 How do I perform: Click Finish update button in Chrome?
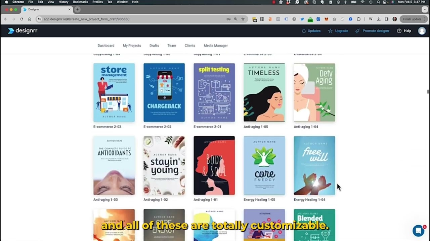click(x=413, y=19)
